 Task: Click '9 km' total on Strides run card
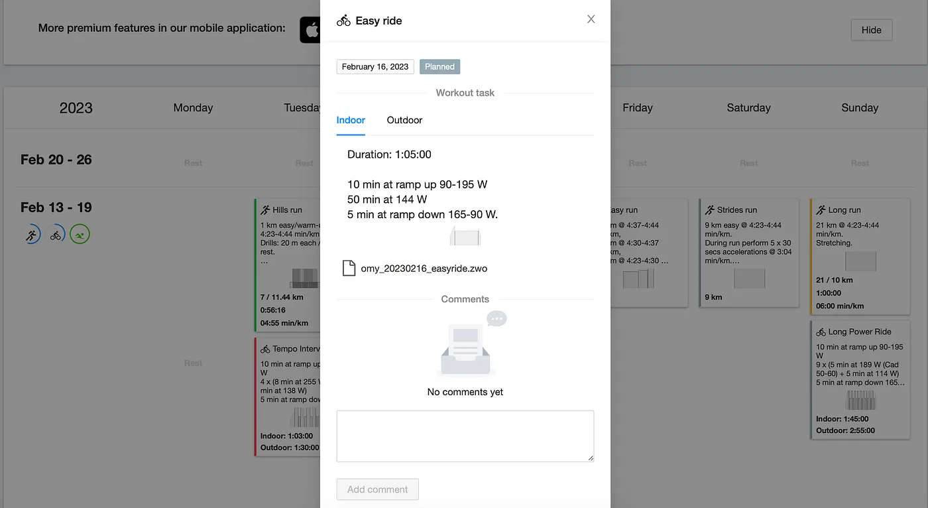pos(713,297)
